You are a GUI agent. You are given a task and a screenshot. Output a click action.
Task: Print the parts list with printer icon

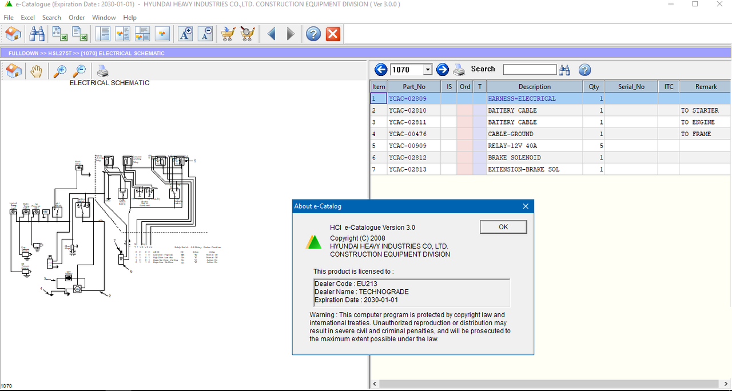pyautogui.click(x=459, y=70)
